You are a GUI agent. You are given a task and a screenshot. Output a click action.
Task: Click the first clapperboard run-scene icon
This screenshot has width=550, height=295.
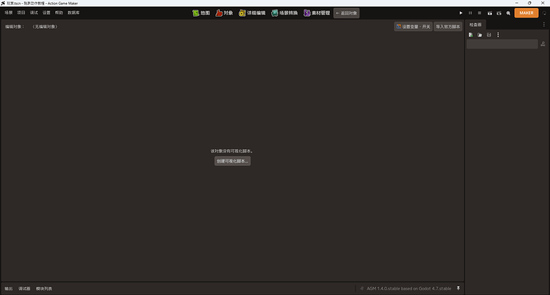(x=489, y=13)
